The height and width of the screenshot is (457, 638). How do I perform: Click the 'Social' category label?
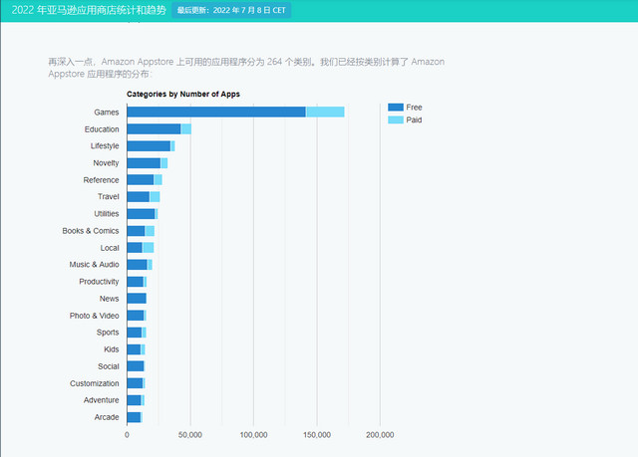[109, 366]
